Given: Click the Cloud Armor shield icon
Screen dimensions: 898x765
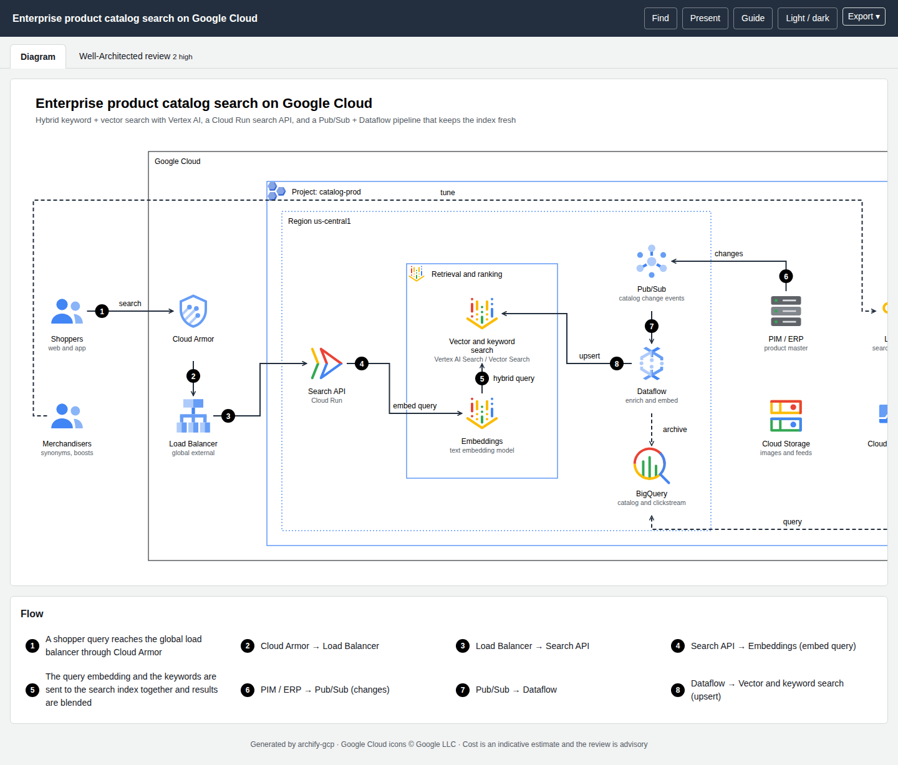Looking at the screenshot, I should point(193,311).
